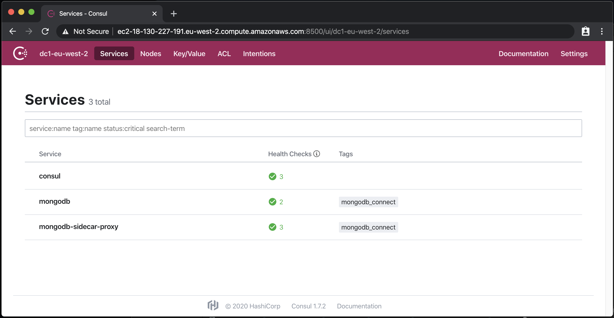614x318 pixels.
Task: Switch to the Nodes tab
Action: coord(151,54)
